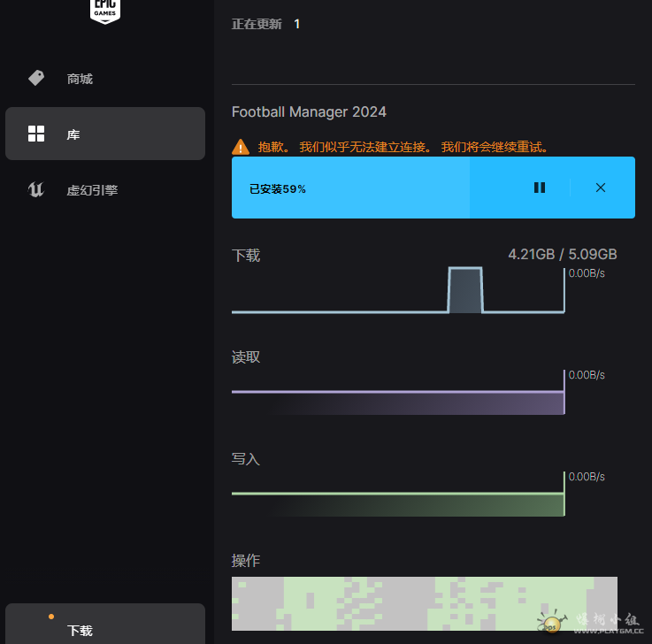The image size is (652, 644).
Task: Click the 读取 read speed graph
Action: point(398,392)
